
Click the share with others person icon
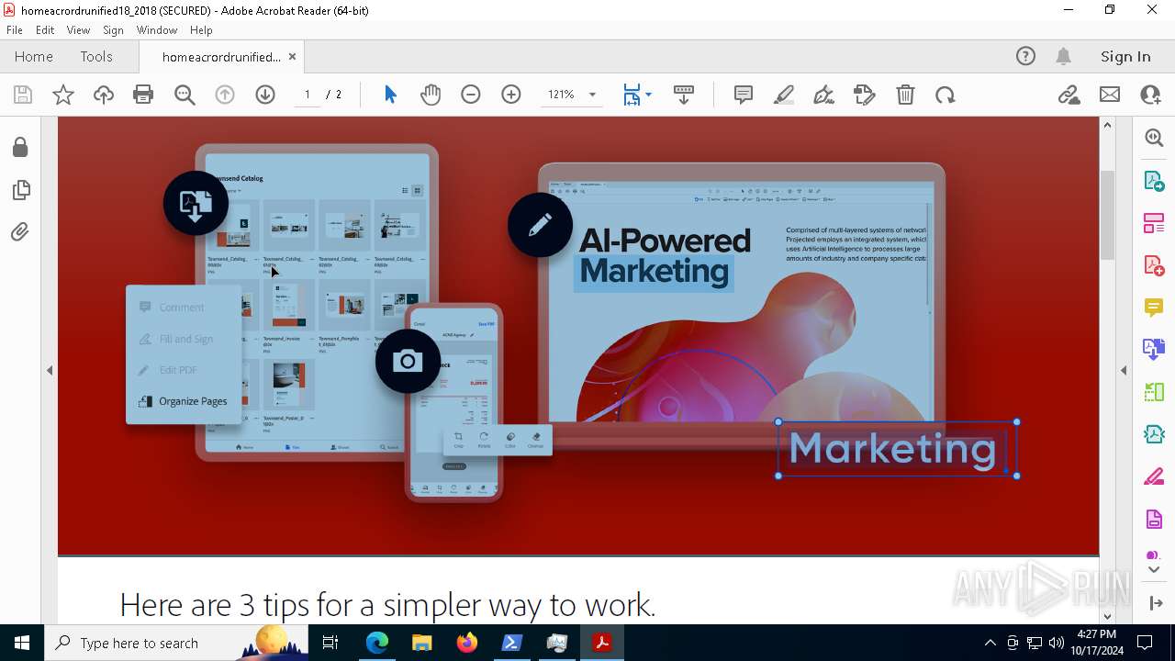point(1150,95)
